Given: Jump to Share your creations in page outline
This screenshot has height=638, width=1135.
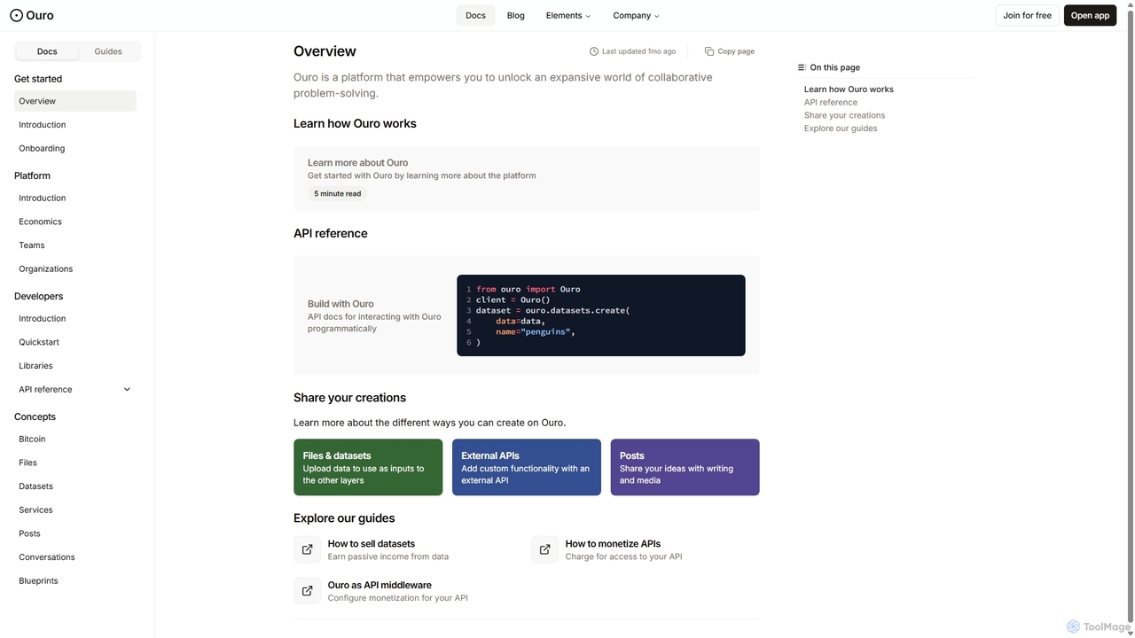Looking at the screenshot, I should (844, 115).
